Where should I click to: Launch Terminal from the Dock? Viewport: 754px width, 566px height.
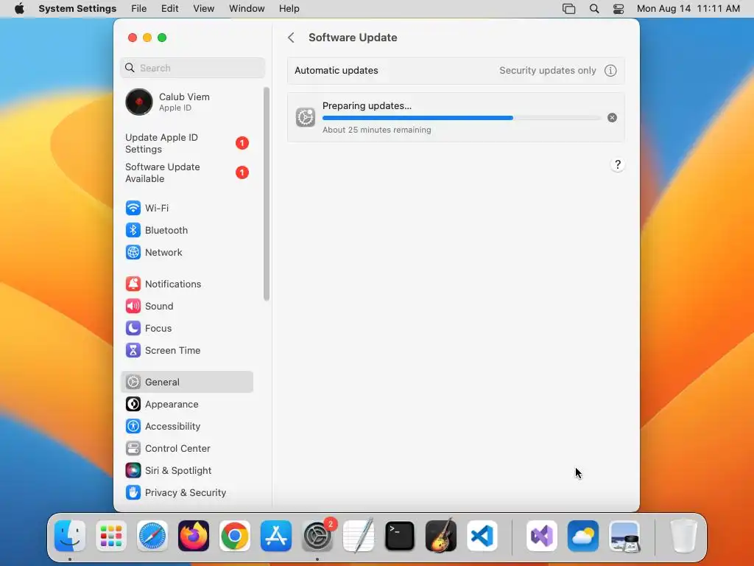point(400,536)
